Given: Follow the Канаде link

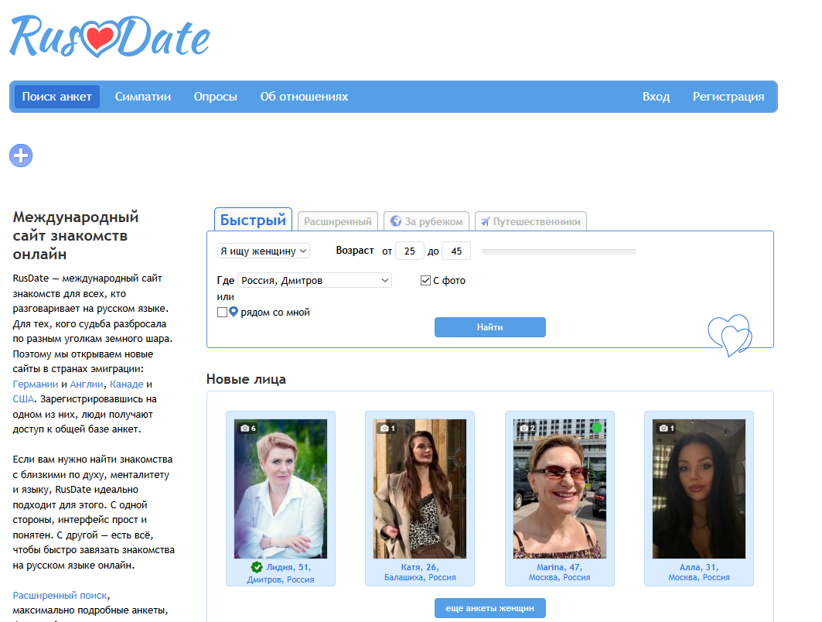Looking at the screenshot, I should [126, 384].
